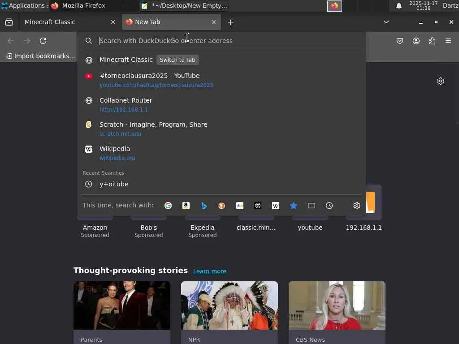Search open tabs using the tab icon
The image size is (459, 344).
point(312,206)
